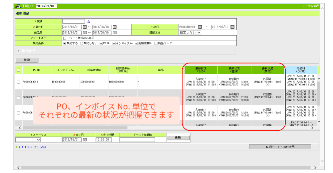Viewport: 333px width, 173px height.
Task: Click the blue star icon next to 業務 field
Action: pos(89,21)
